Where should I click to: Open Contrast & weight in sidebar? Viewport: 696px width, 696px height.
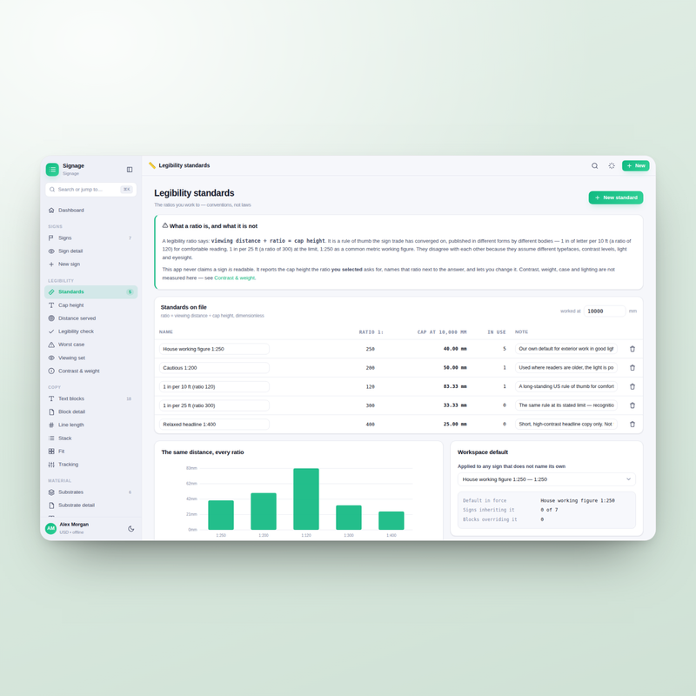click(91, 371)
